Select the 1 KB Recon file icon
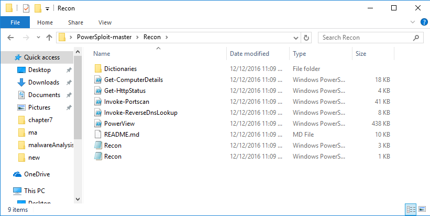This screenshot has width=430, height=216. coord(98,156)
